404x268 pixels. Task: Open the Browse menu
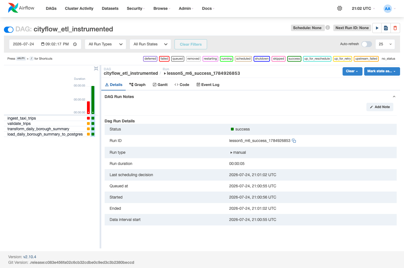[162, 8]
